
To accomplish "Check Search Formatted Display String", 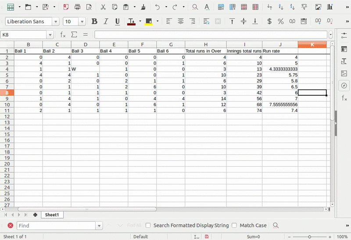I will point(148,226).
